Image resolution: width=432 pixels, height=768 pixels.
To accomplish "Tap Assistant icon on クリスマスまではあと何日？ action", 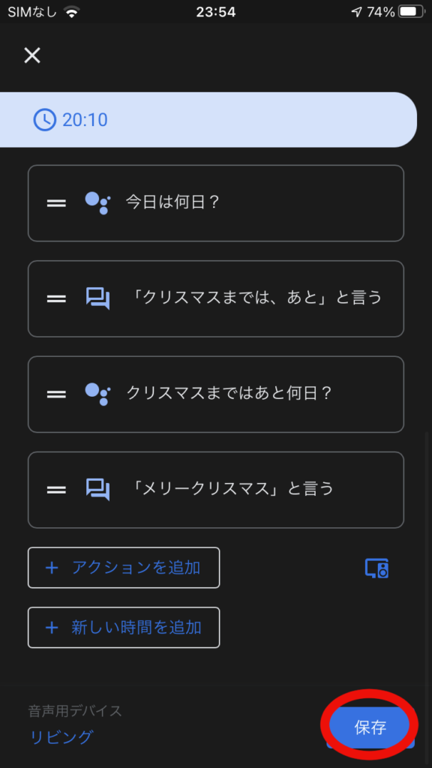I will click(x=97, y=394).
